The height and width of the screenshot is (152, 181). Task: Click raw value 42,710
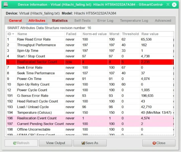[146, 107]
